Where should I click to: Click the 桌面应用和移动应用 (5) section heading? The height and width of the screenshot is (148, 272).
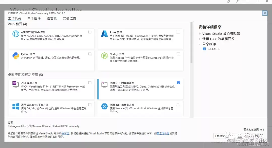tap(25, 75)
